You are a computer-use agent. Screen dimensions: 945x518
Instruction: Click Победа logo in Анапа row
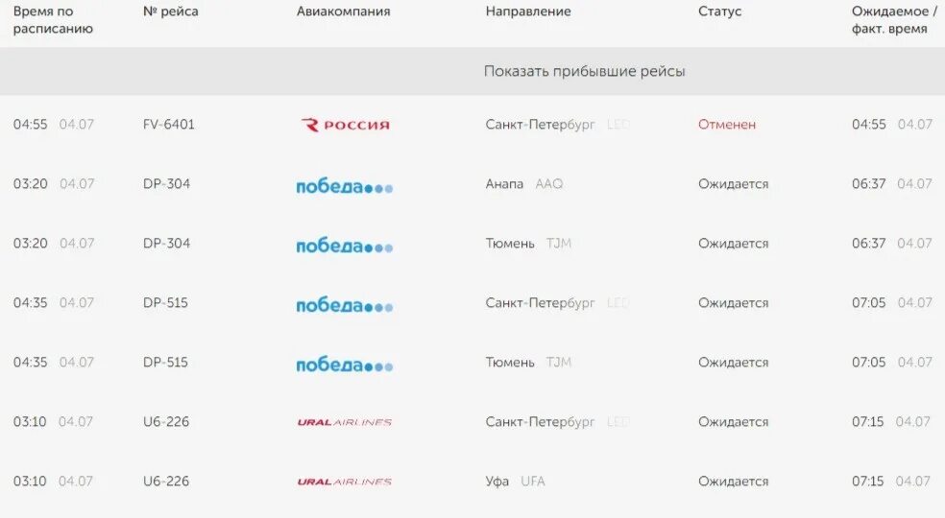344,186
